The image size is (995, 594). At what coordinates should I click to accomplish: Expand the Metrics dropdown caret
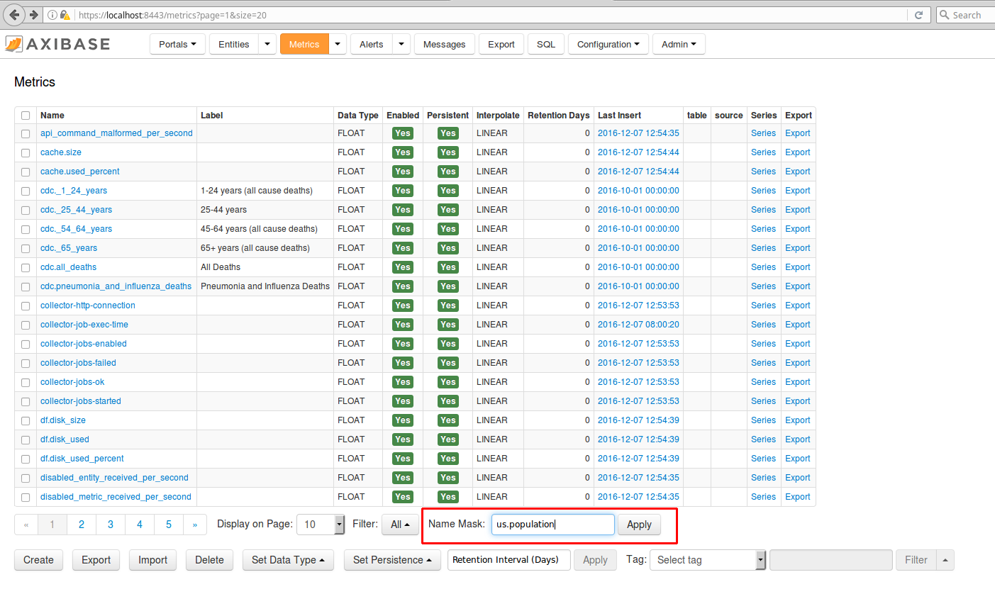[338, 44]
